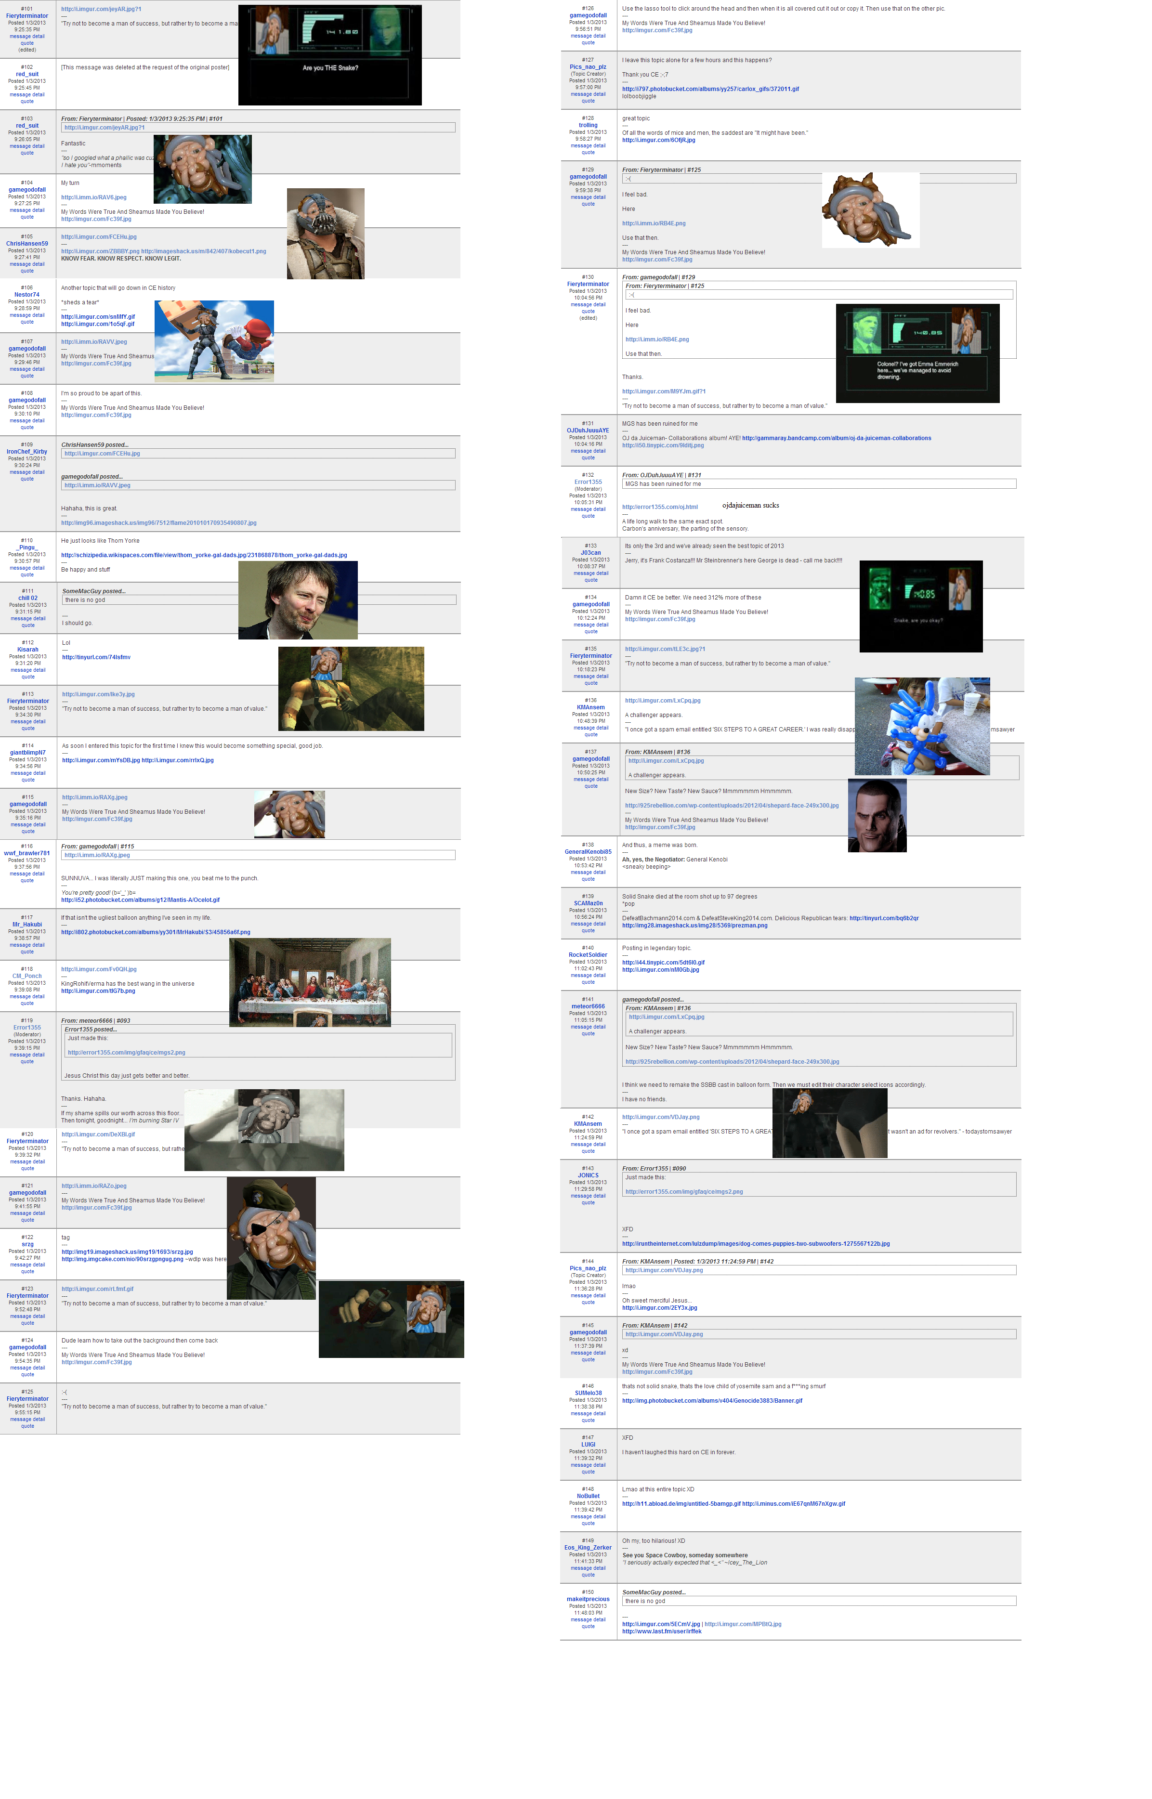Visit meteor6666's user profile
This screenshot has width=1152, height=1799.
pyautogui.click(x=588, y=1007)
